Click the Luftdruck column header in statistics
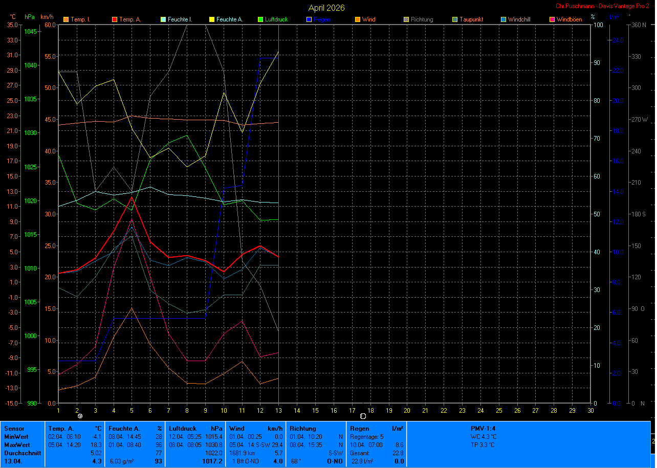The image size is (657, 468). click(183, 429)
